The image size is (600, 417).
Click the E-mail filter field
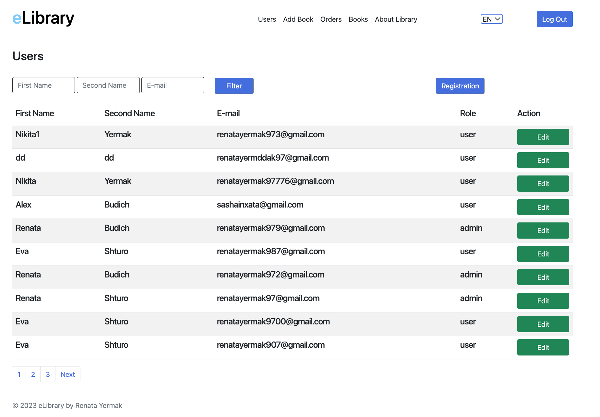173,85
